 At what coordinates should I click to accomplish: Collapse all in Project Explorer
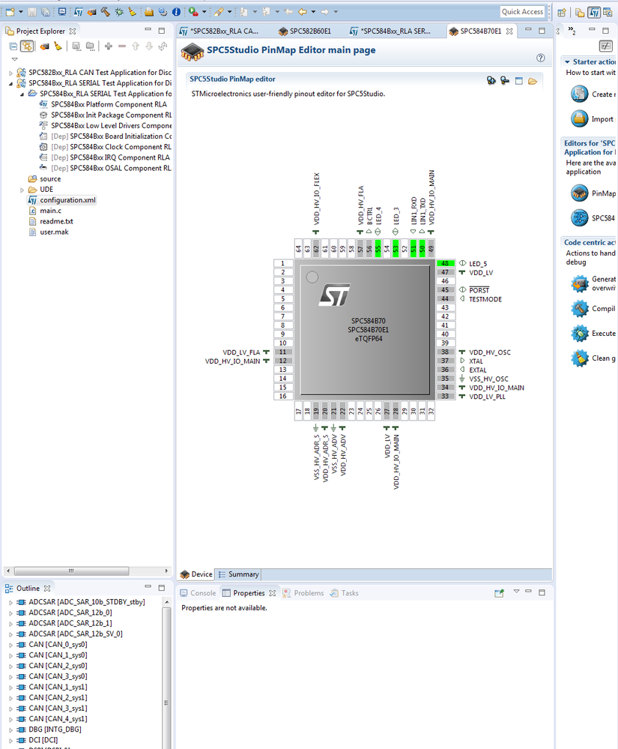(13, 46)
